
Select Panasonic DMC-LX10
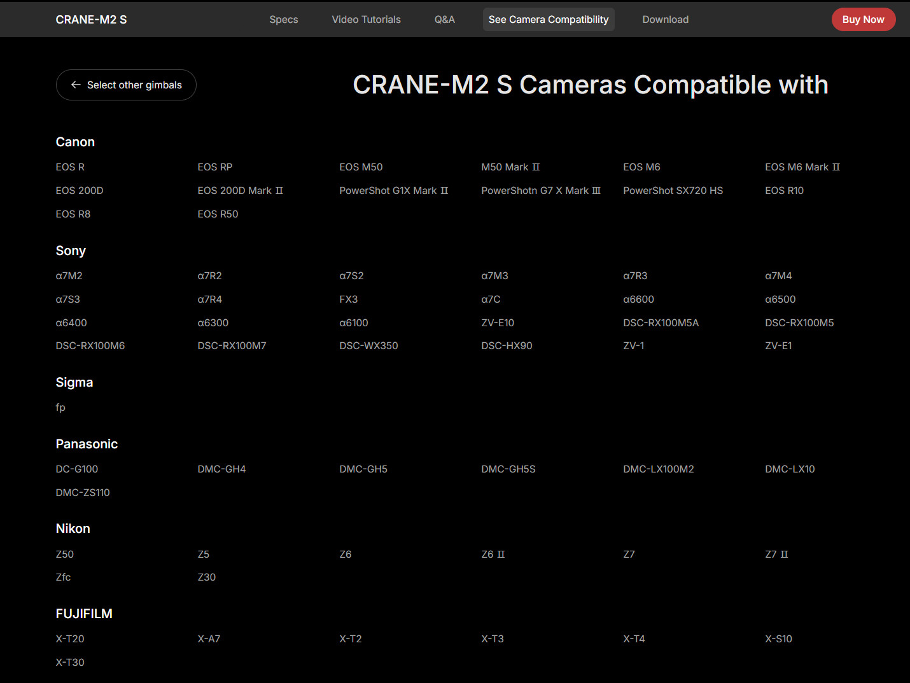click(790, 469)
